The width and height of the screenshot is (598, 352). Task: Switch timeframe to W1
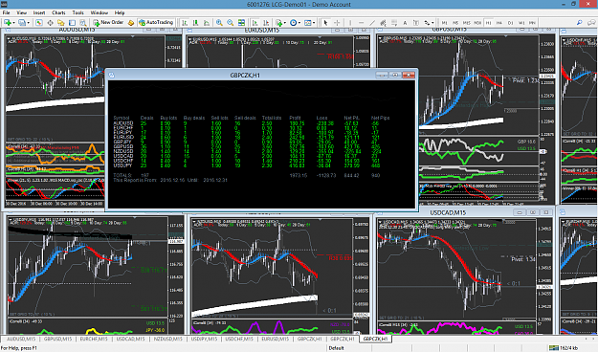tap(521, 23)
